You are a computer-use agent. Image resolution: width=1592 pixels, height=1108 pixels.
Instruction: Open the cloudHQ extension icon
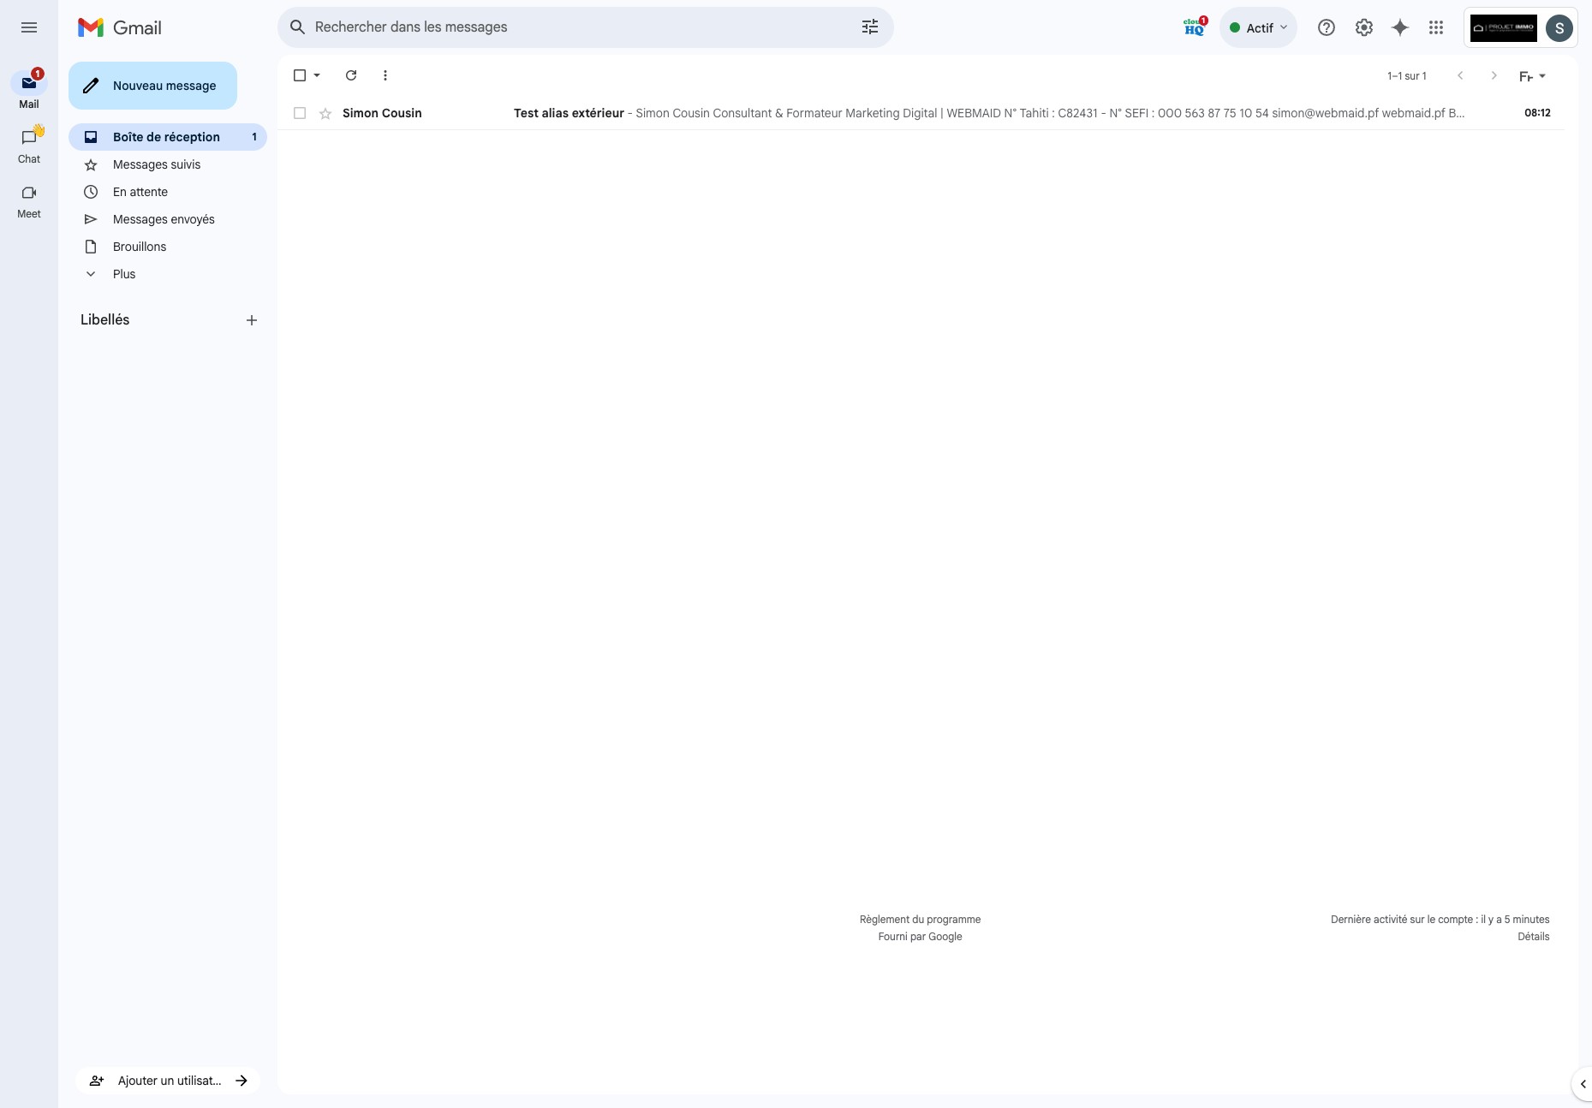[x=1193, y=27]
